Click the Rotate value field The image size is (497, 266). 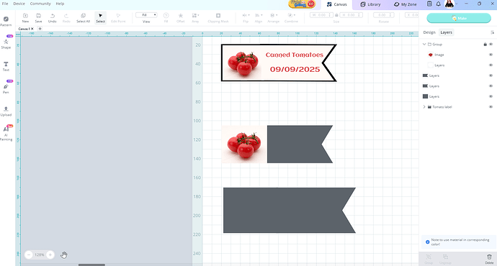[383, 15]
